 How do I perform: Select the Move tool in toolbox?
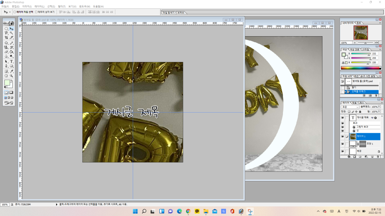(11, 29)
